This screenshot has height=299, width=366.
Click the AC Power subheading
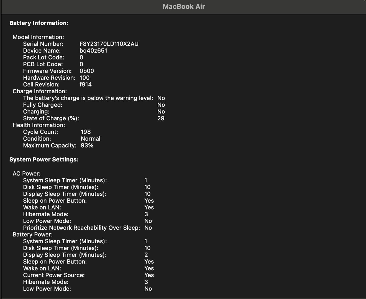27,174
